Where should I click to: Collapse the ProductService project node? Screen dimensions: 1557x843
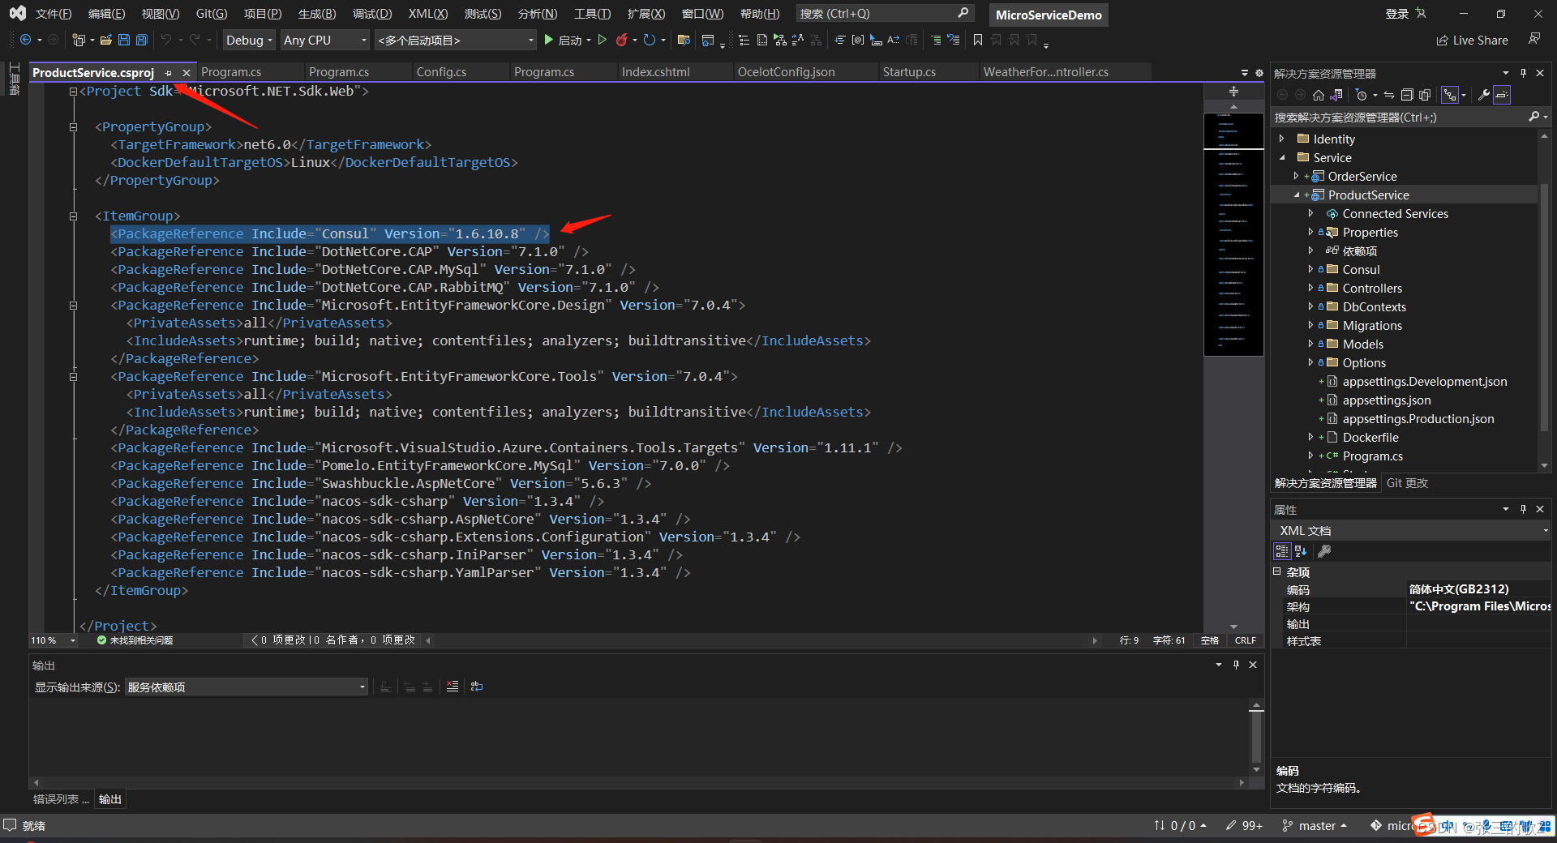1296,195
